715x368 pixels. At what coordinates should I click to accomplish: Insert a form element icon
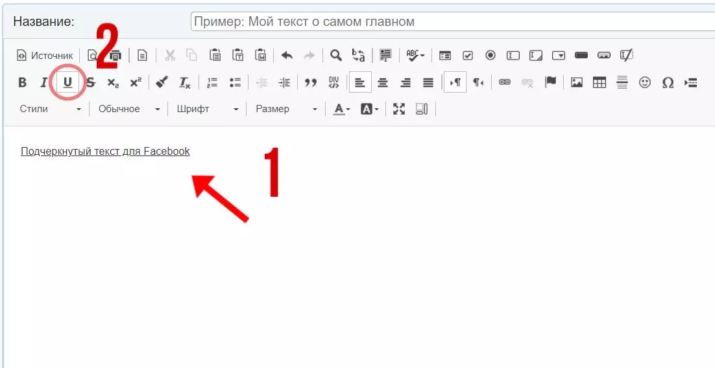pyautogui.click(x=445, y=56)
